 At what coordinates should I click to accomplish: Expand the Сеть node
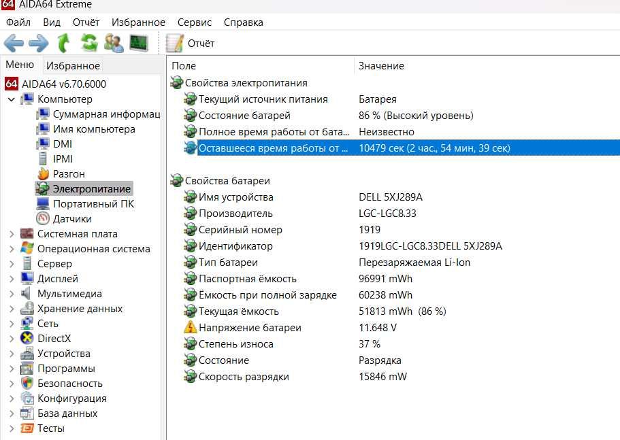12,324
